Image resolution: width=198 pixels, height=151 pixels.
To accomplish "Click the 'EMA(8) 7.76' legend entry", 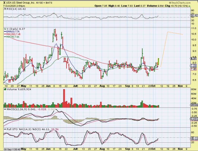I will 12,31.
